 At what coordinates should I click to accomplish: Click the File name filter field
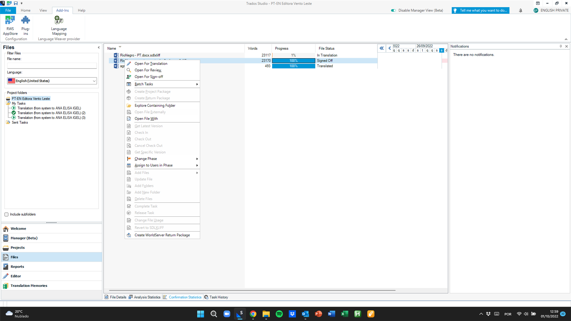tap(52, 65)
